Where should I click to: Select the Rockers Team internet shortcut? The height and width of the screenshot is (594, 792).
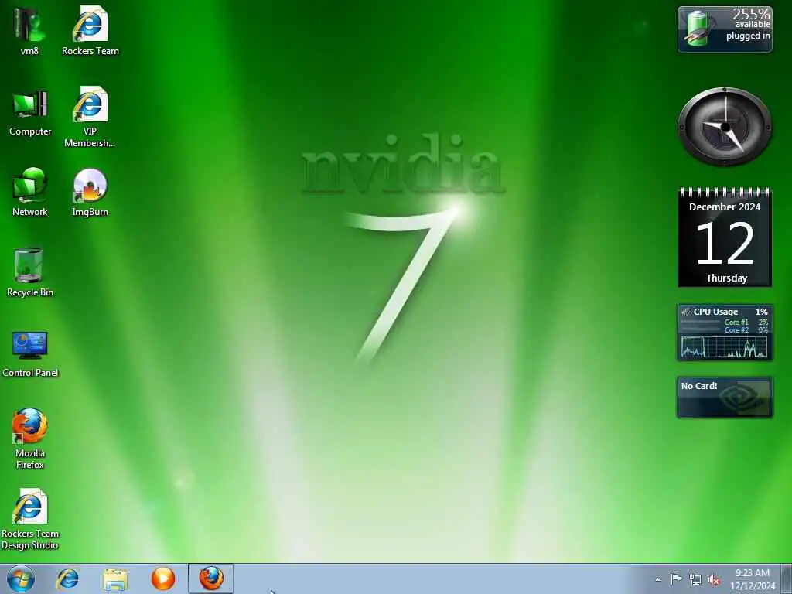(x=90, y=30)
